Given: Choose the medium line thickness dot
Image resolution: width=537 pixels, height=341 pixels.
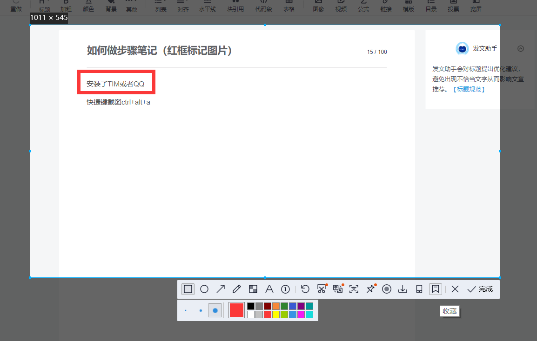Looking at the screenshot, I should pos(201,310).
